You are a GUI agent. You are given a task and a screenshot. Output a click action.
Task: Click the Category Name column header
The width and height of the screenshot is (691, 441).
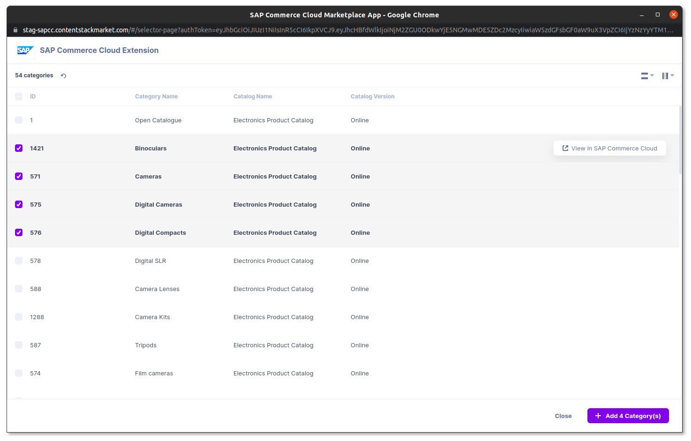click(x=156, y=97)
